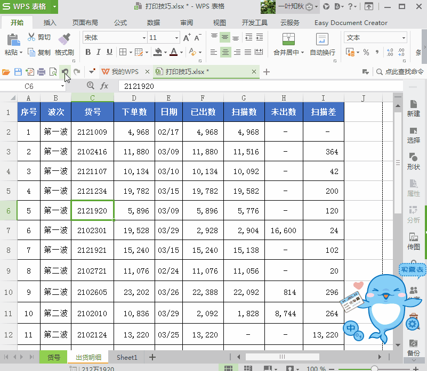Viewport: 427px width, 371px height.
Task: Open the 数据 ribbon tab
Action: [154, 23]
